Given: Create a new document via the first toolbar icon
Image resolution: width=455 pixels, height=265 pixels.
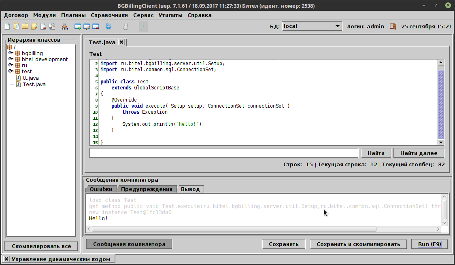Looking at the screenshot, I should tap(7, 26).
